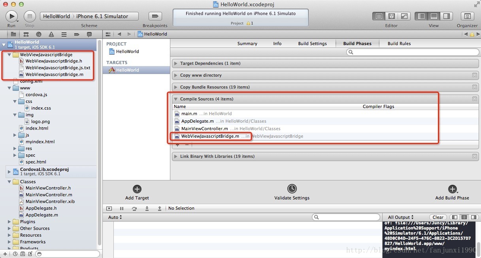Show the Log navigator
The image size is (481, 258).
[89, 34]
